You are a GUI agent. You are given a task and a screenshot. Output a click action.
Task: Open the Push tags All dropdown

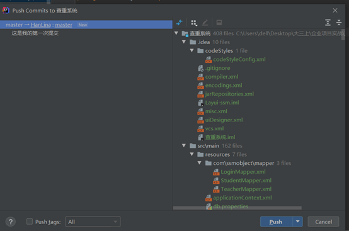[93, 222]
